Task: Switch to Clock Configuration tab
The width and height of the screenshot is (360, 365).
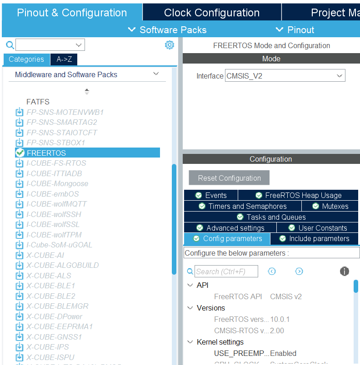Action: 212,12
